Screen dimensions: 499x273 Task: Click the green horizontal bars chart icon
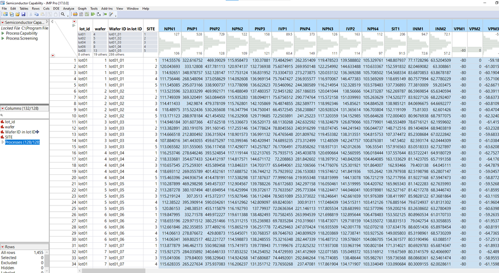93,14
